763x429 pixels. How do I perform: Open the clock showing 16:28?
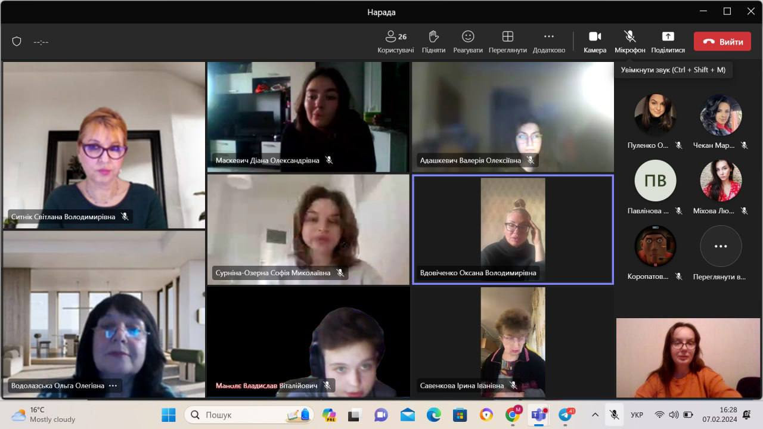tap(720, 415)
